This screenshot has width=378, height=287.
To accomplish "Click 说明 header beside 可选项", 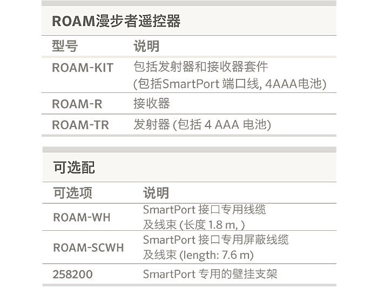I will [156, 192].
